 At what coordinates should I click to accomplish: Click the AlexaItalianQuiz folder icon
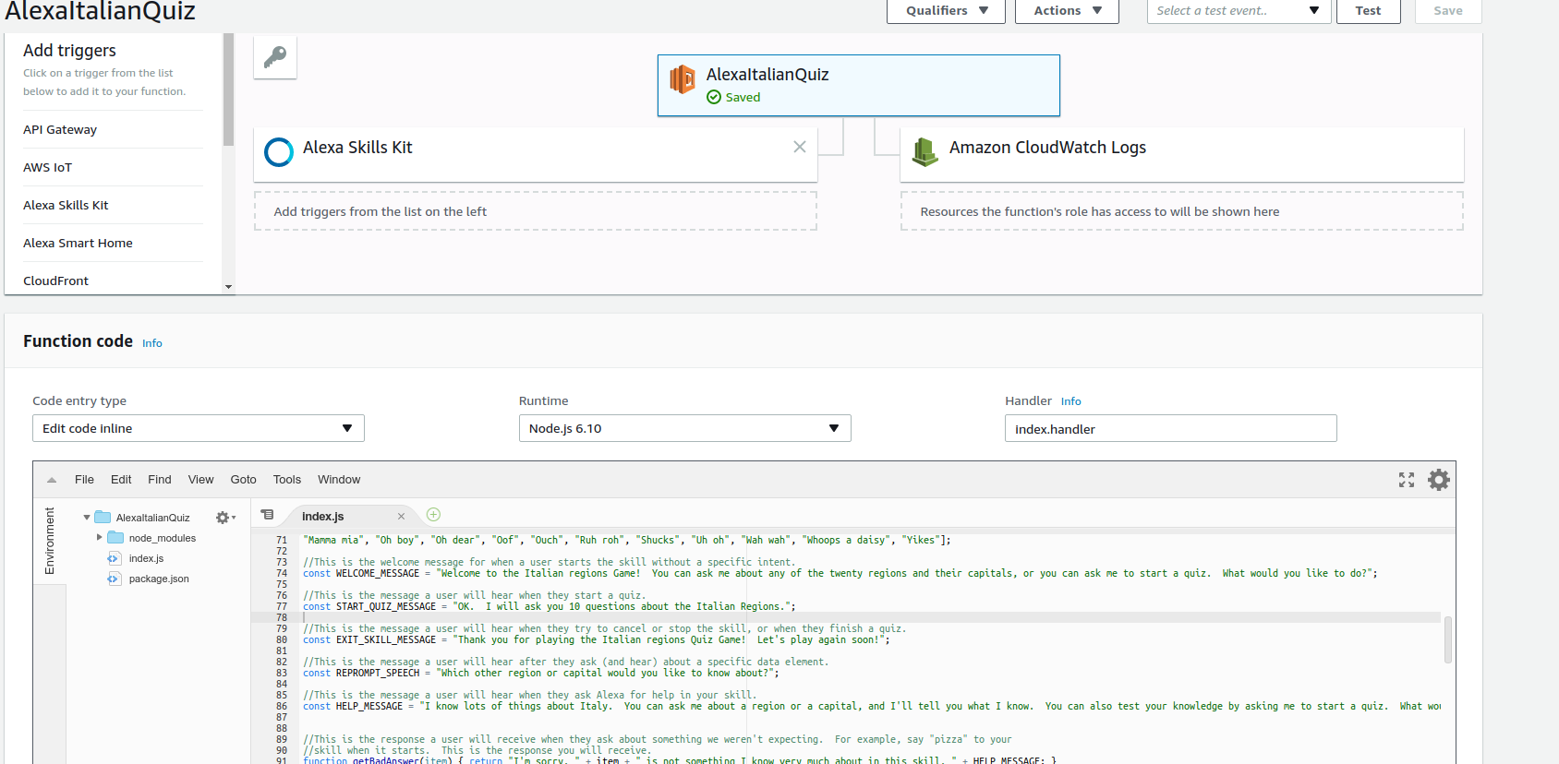pos(103,518)
